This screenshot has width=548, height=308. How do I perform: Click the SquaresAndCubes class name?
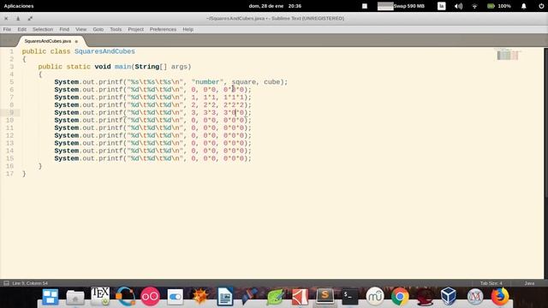pos(104,51)
